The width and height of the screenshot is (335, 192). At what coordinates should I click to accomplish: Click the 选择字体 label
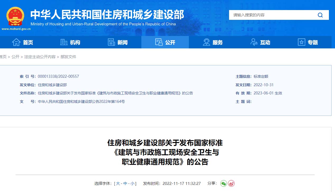[103, 184]
